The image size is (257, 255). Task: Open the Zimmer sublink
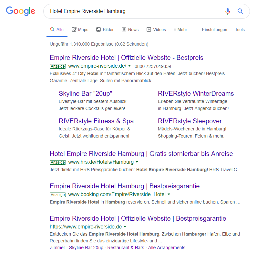pyautogui.click(x=57, y=248)
